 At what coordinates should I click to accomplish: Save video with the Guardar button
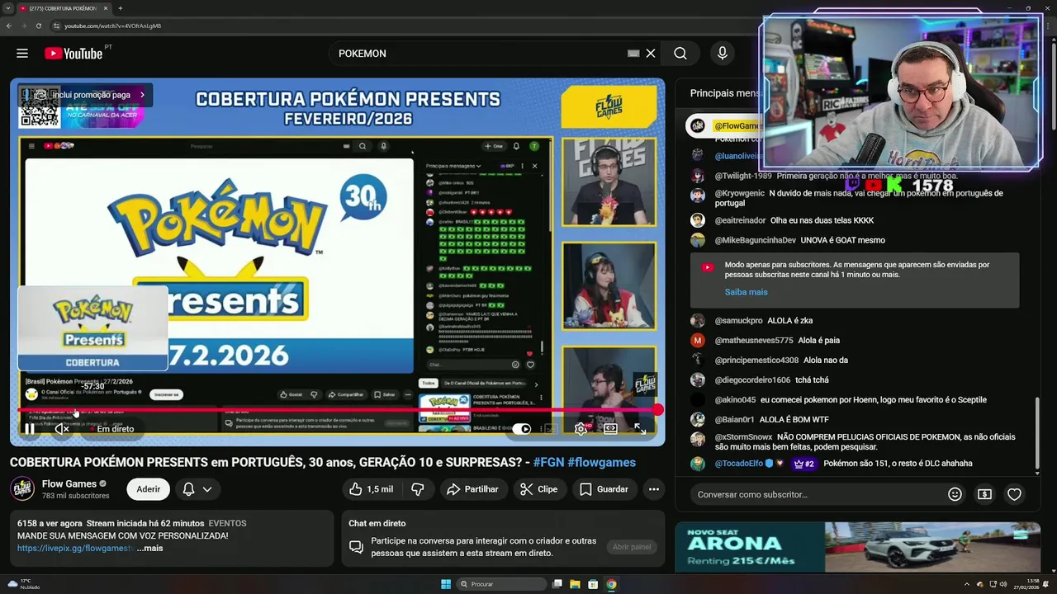tap(604, 489)
